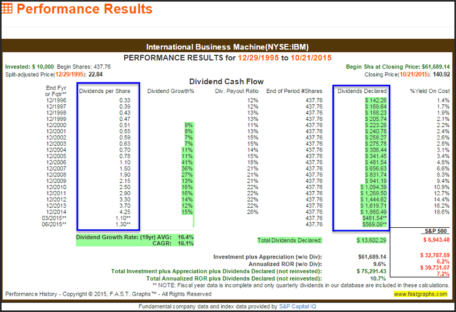Click the Begin Shares: 437.76 text
The height and width of the screenshot is (312, 456).
(x=84, y=67)
